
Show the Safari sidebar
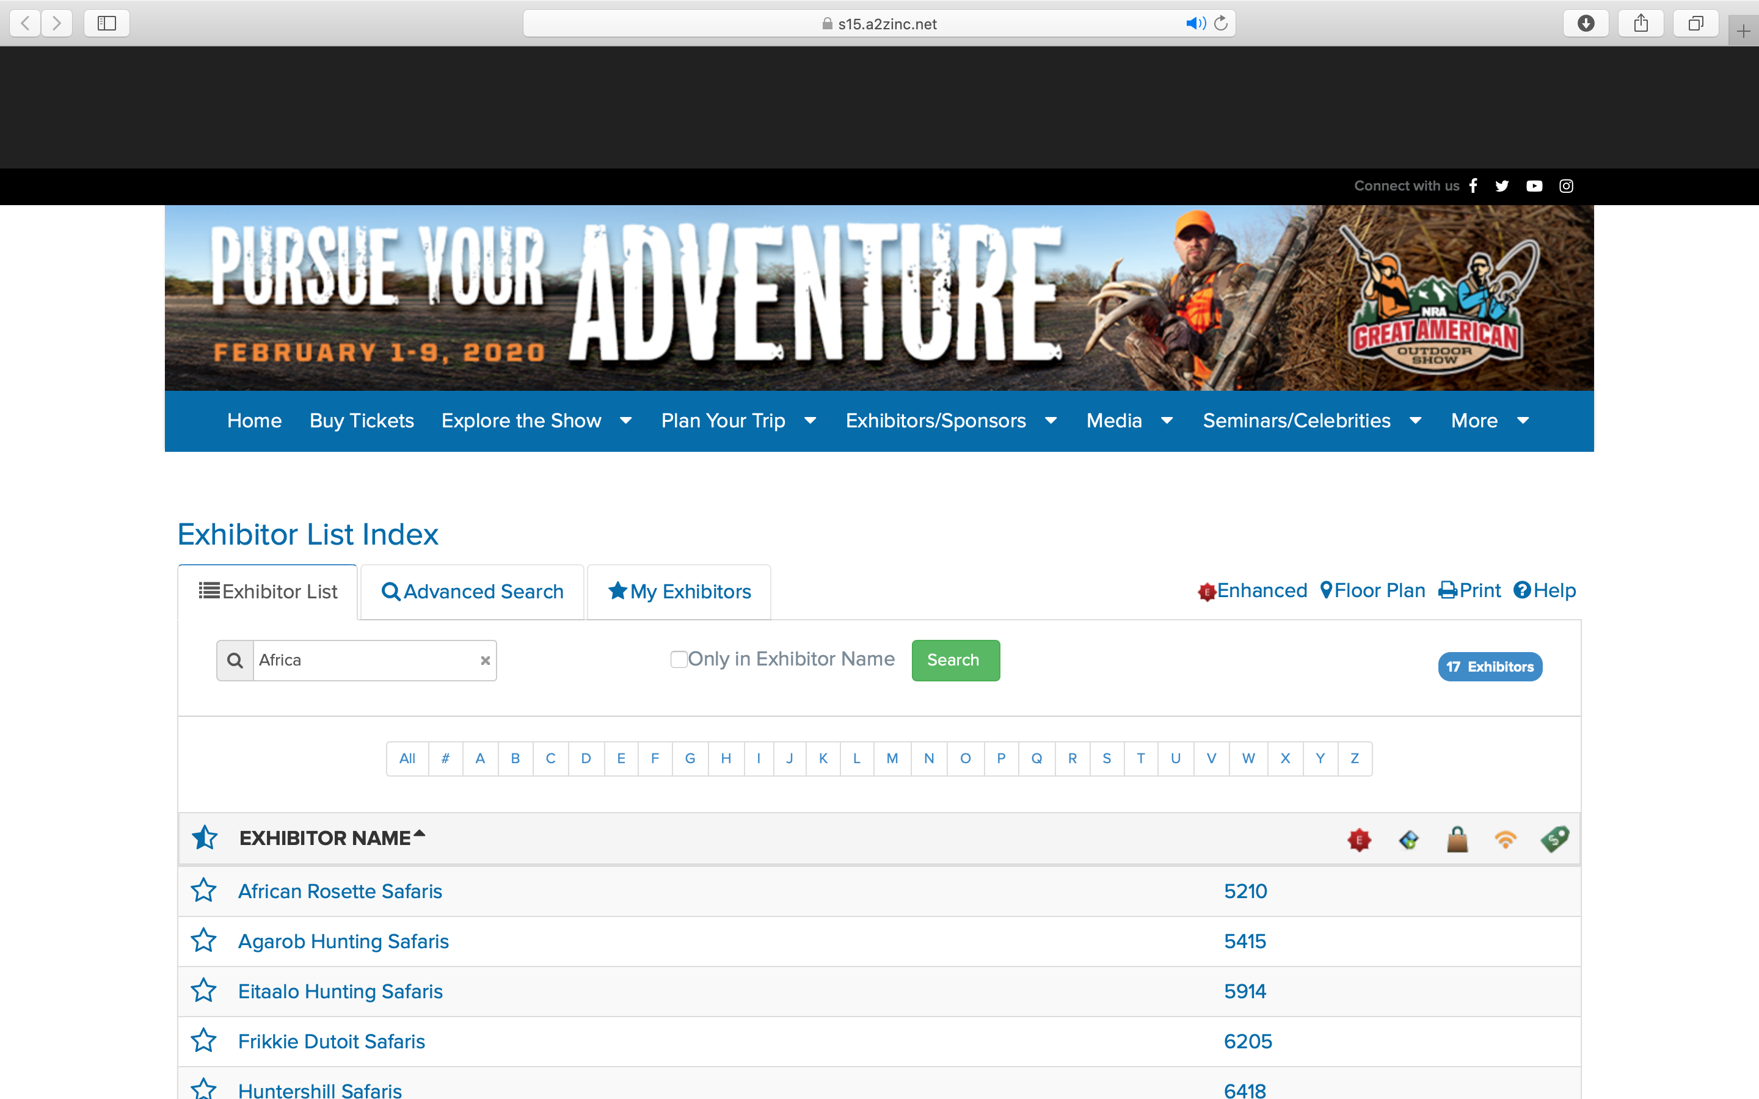(107, 23)
